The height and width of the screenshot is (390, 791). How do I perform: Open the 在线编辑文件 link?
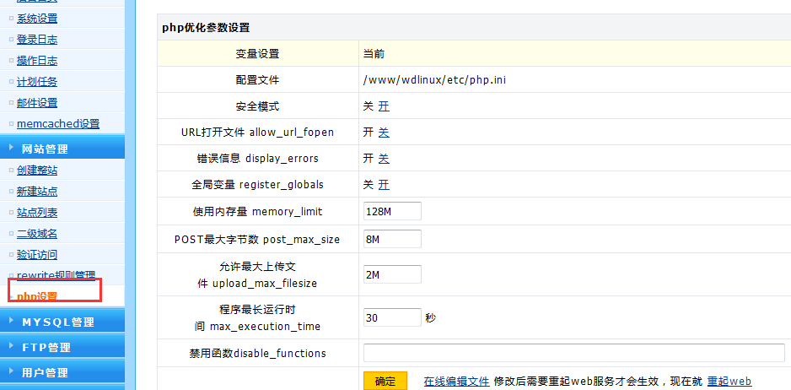[456, 382]
